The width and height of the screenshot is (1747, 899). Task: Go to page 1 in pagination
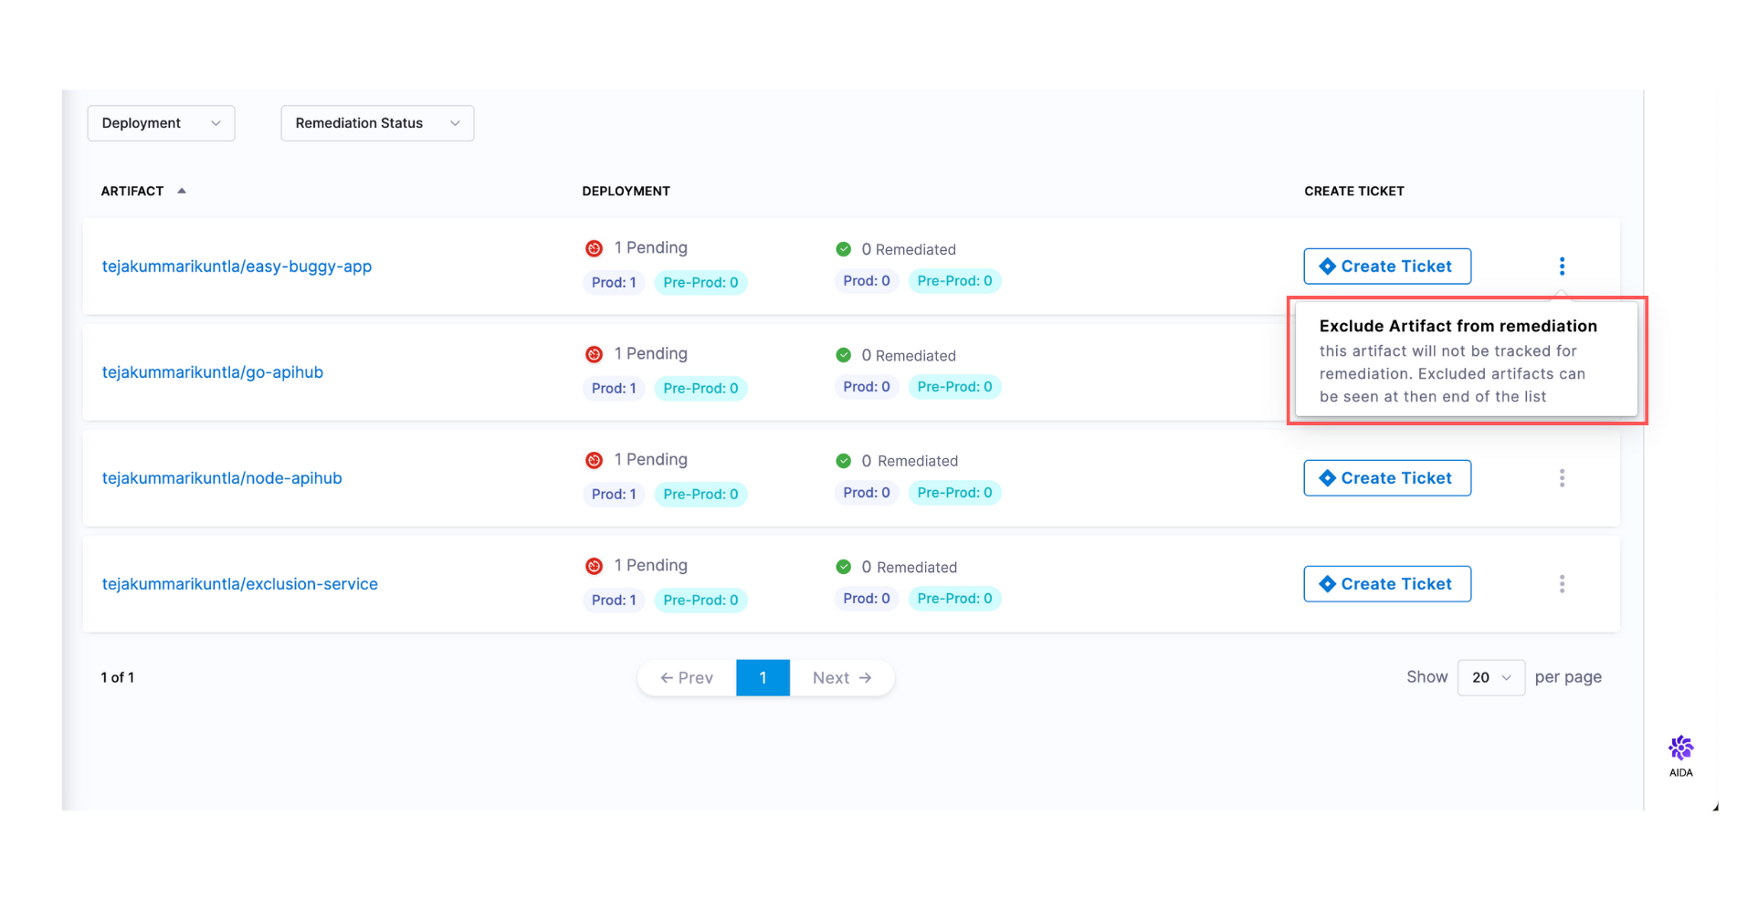(762, 678)
